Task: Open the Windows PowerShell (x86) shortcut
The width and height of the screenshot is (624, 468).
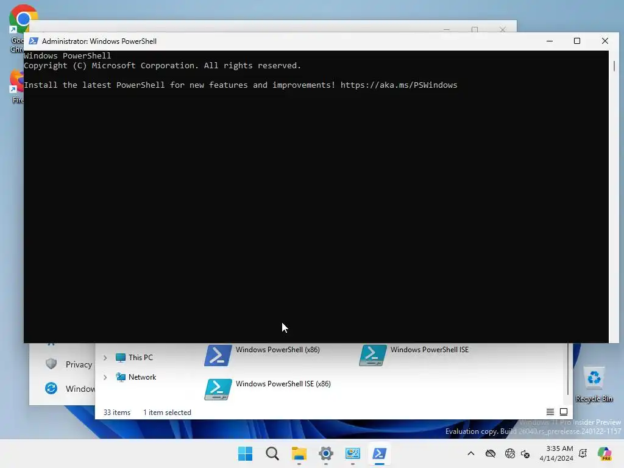Action: coord(263,355)
